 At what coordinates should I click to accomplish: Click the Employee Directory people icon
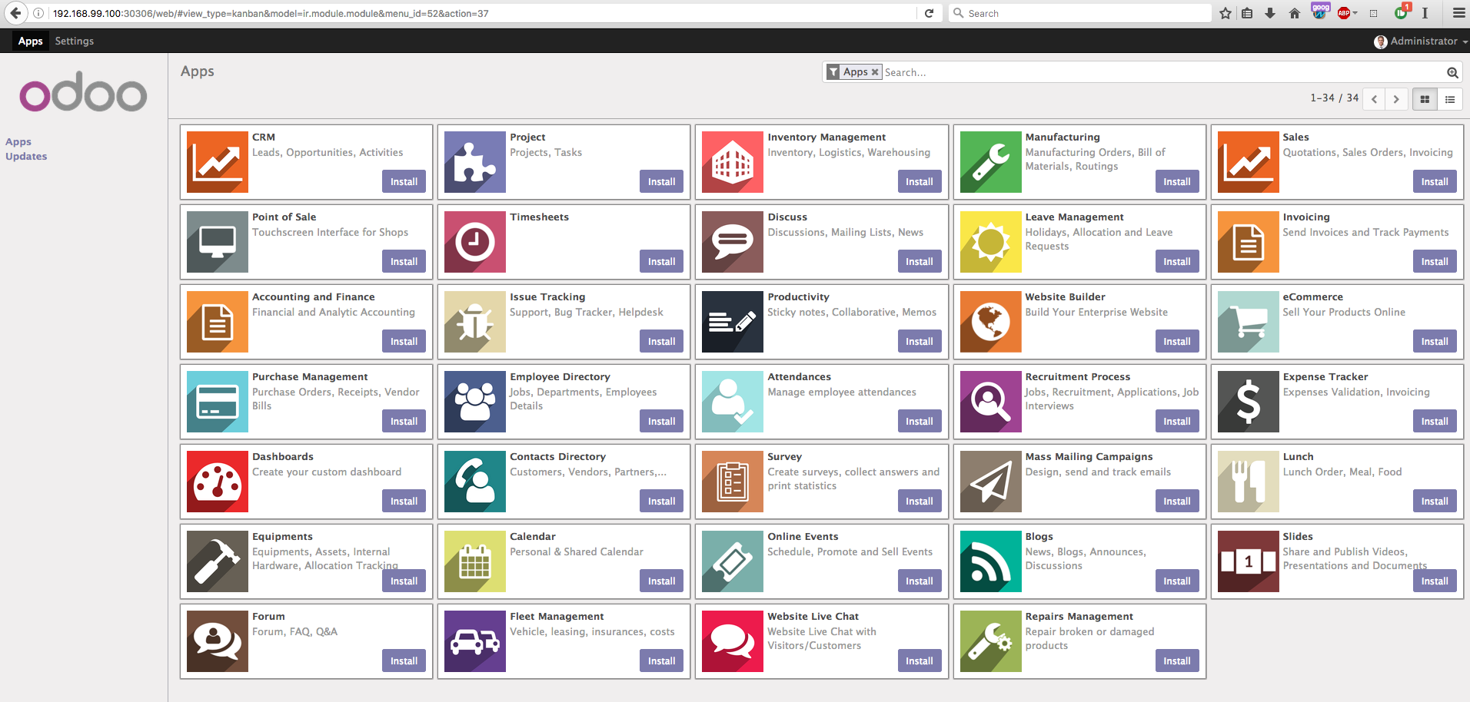pos(475,402)
